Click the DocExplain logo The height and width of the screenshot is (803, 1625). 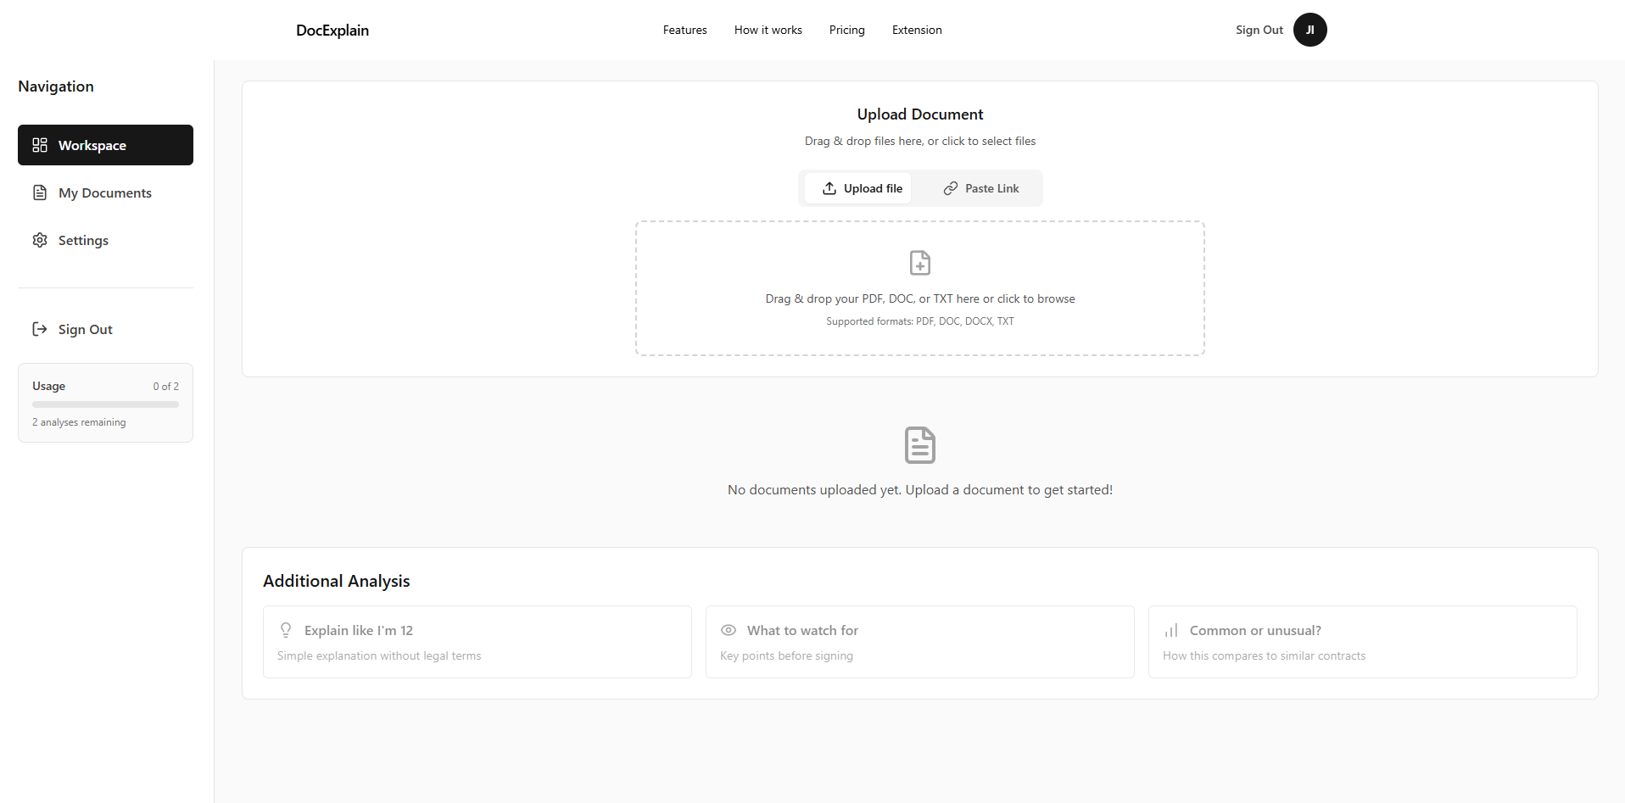[x=332, y=30]
